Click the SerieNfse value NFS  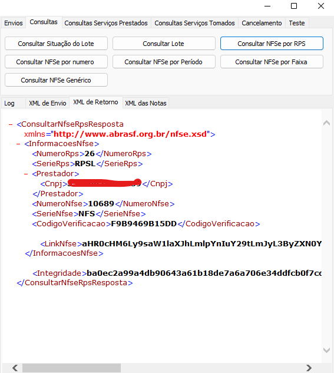(x=87, y=214)
